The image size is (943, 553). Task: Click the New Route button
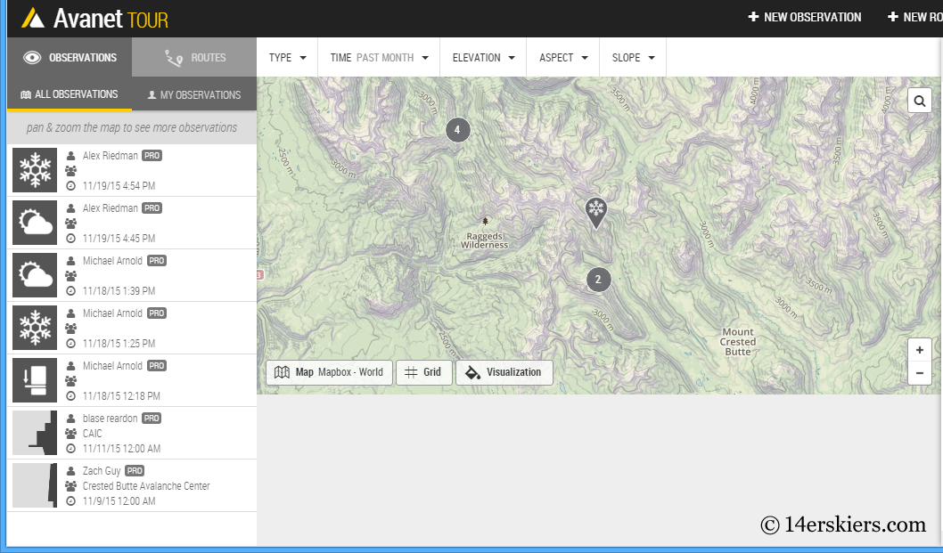click(x=915, y=18)
